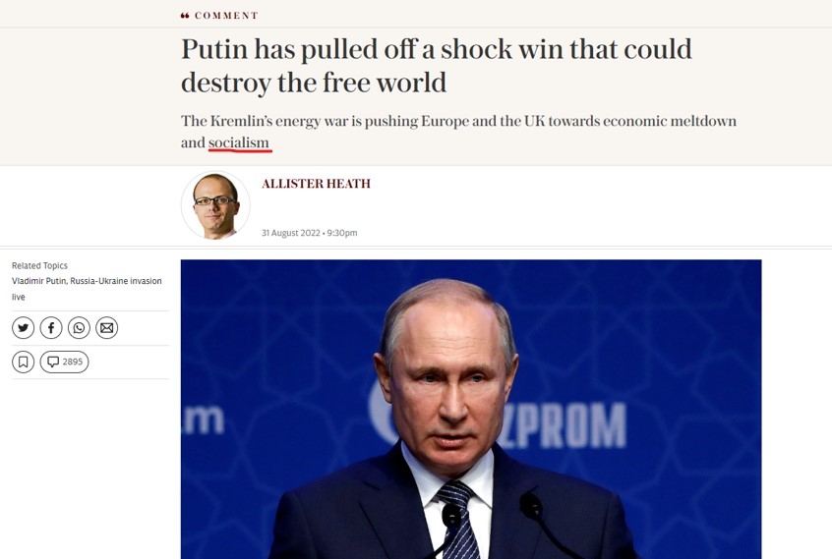
Task: Click Allister Heath's profile photo
Action: click(215, 205)
